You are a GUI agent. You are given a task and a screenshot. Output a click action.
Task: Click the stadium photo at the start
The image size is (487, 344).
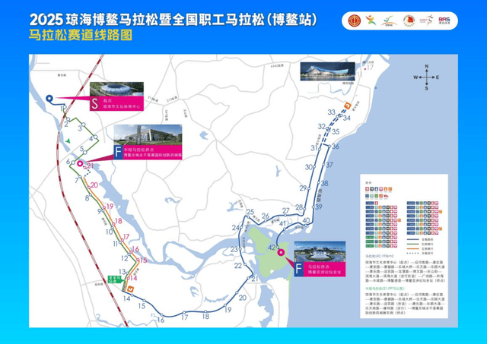pyautogui.click(x=116, y=89)
